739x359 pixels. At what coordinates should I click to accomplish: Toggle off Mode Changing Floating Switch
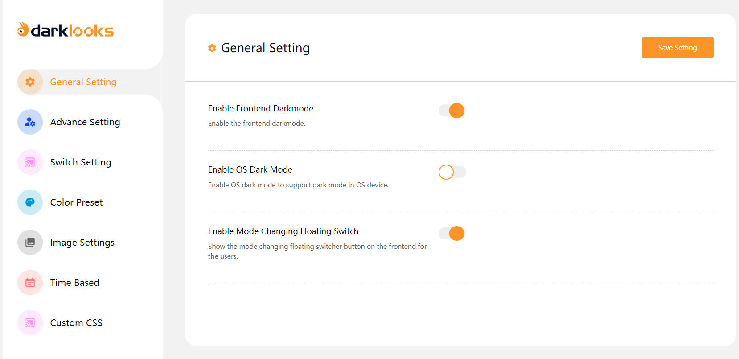pyautogui.click(x=452, y=233)
